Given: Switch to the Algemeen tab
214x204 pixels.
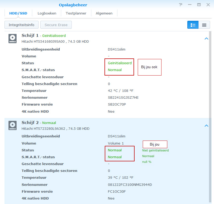Looking at the screenshot, I should click(x=104, y=13).
